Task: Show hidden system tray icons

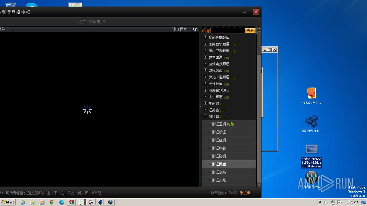Action: click(x=320, y=202)
